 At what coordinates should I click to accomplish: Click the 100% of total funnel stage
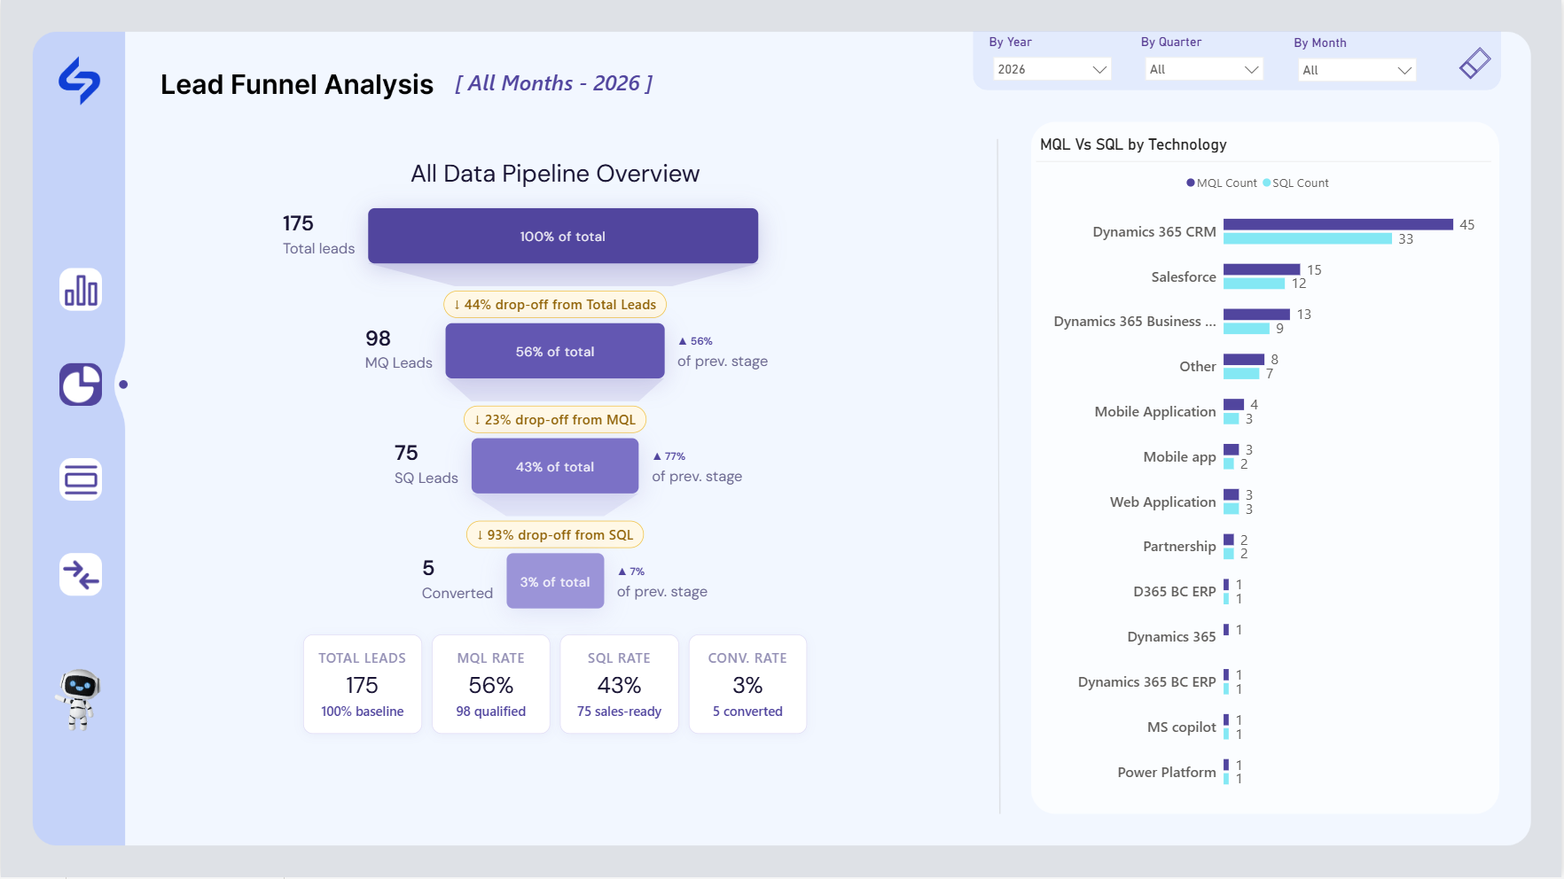tap(563, 236)
